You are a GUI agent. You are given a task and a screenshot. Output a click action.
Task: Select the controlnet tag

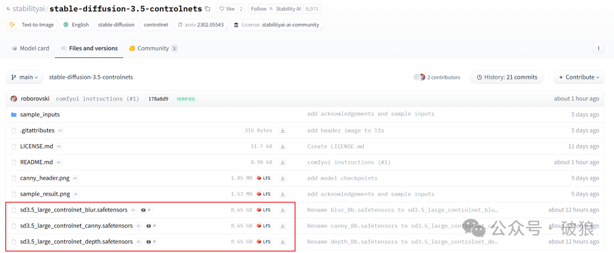156,24
